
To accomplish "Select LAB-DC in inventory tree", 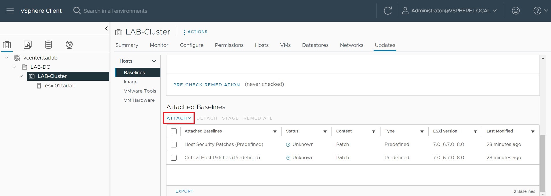I will [x=40, y=67].
